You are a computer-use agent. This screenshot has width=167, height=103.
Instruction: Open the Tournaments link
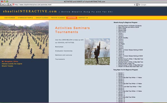point(60,59)
